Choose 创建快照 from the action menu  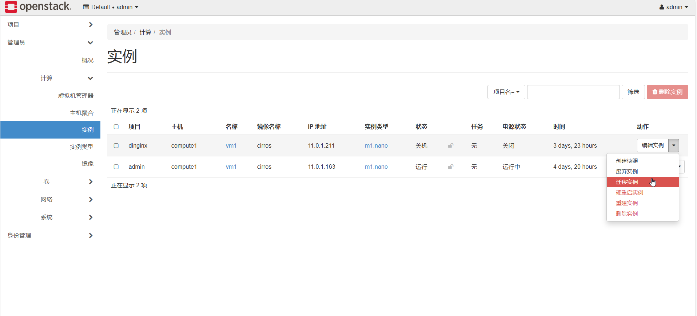pos(642,161)
